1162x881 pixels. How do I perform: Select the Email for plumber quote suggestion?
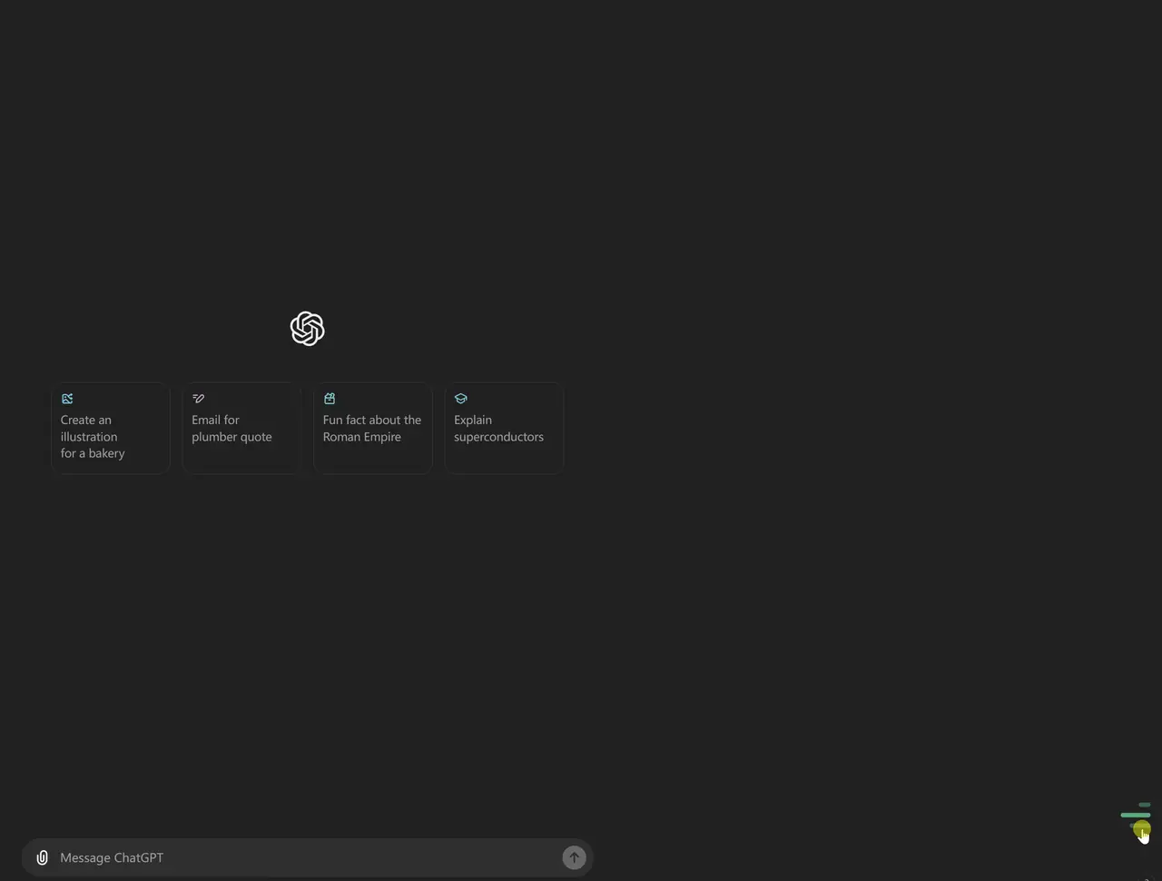point(241,428)
